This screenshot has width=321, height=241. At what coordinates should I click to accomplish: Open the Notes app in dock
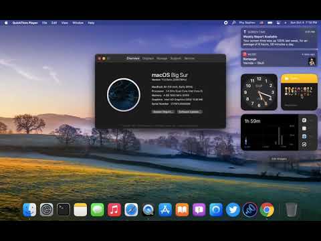80,210
